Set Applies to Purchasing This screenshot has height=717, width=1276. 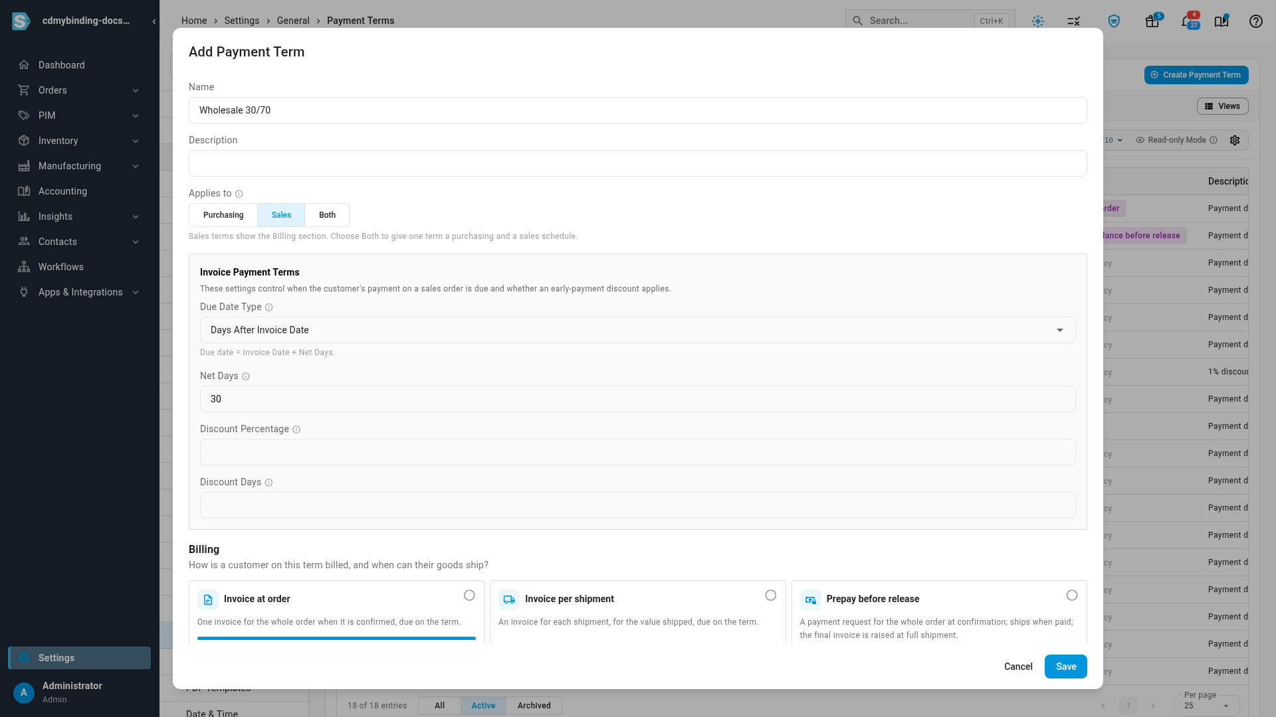coord(223,215)
